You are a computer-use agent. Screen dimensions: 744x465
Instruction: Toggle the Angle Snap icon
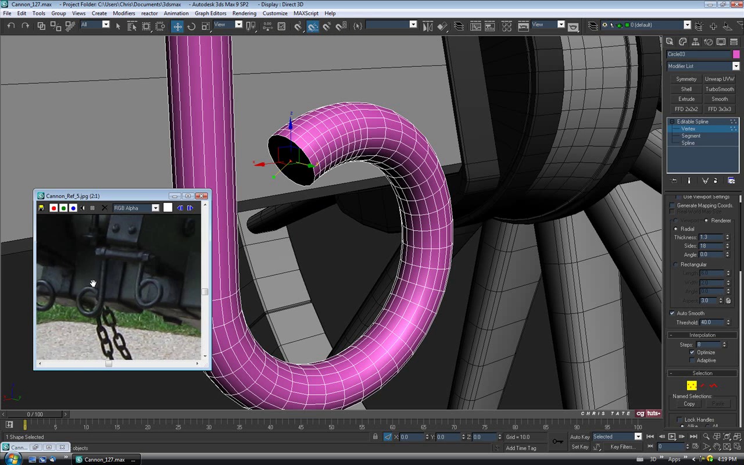(313, 26)
